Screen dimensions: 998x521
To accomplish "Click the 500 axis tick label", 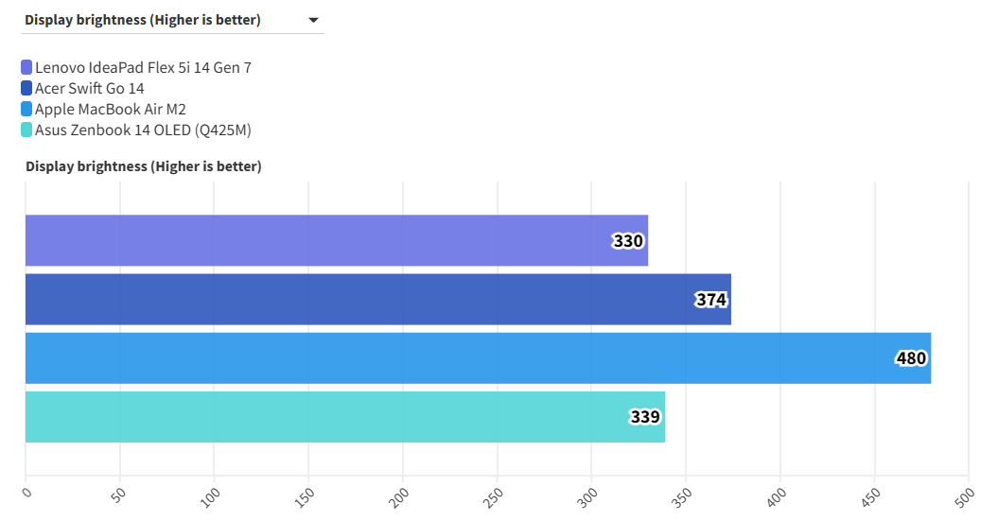I will point(964,495).
